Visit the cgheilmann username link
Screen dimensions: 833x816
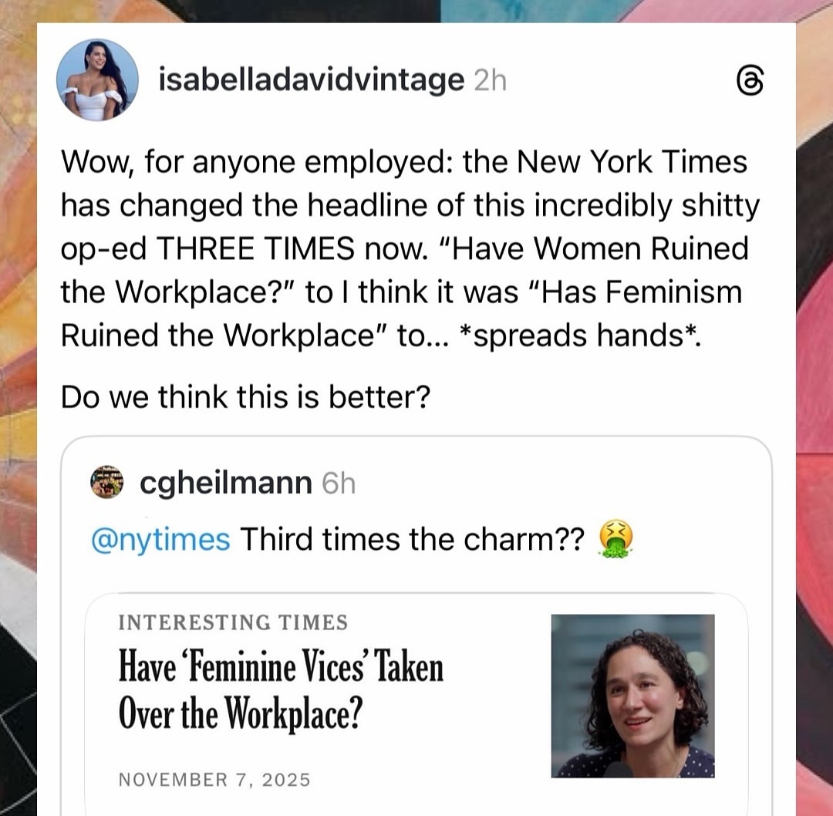pos(226,484)
